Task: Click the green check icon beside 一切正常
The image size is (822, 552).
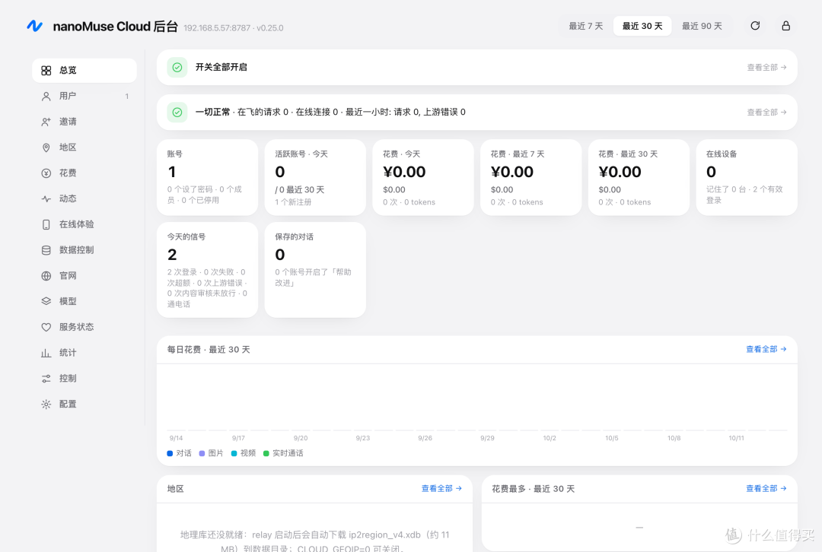Action: 177,112
